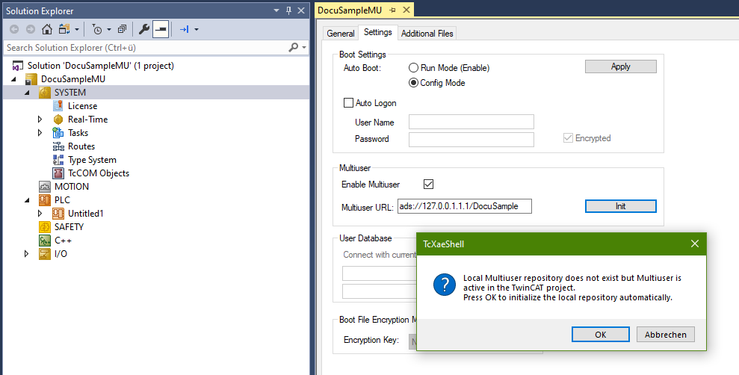Click the I/O node icon

45,254
